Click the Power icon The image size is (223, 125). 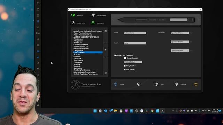(115, 84)
